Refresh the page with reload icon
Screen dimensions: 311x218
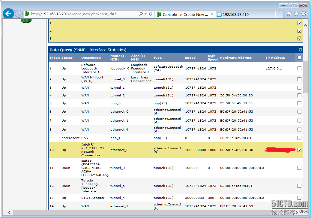(151, 14)
